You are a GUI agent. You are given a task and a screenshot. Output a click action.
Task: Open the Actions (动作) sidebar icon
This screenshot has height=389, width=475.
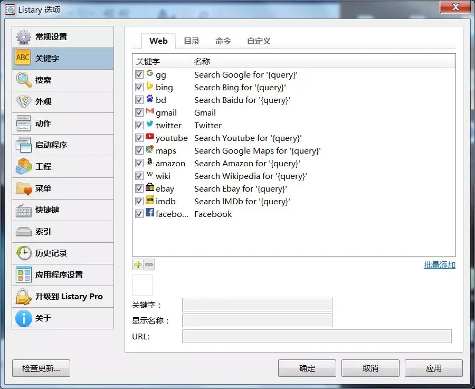24,123
